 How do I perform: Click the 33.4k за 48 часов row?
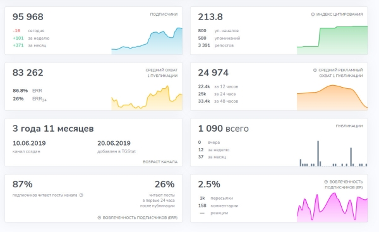tap(218, 101)
